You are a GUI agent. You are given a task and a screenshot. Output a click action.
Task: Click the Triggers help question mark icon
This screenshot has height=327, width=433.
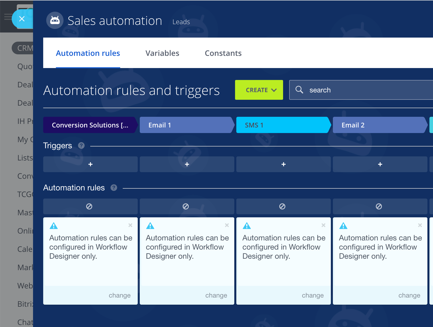coord(81,145)
